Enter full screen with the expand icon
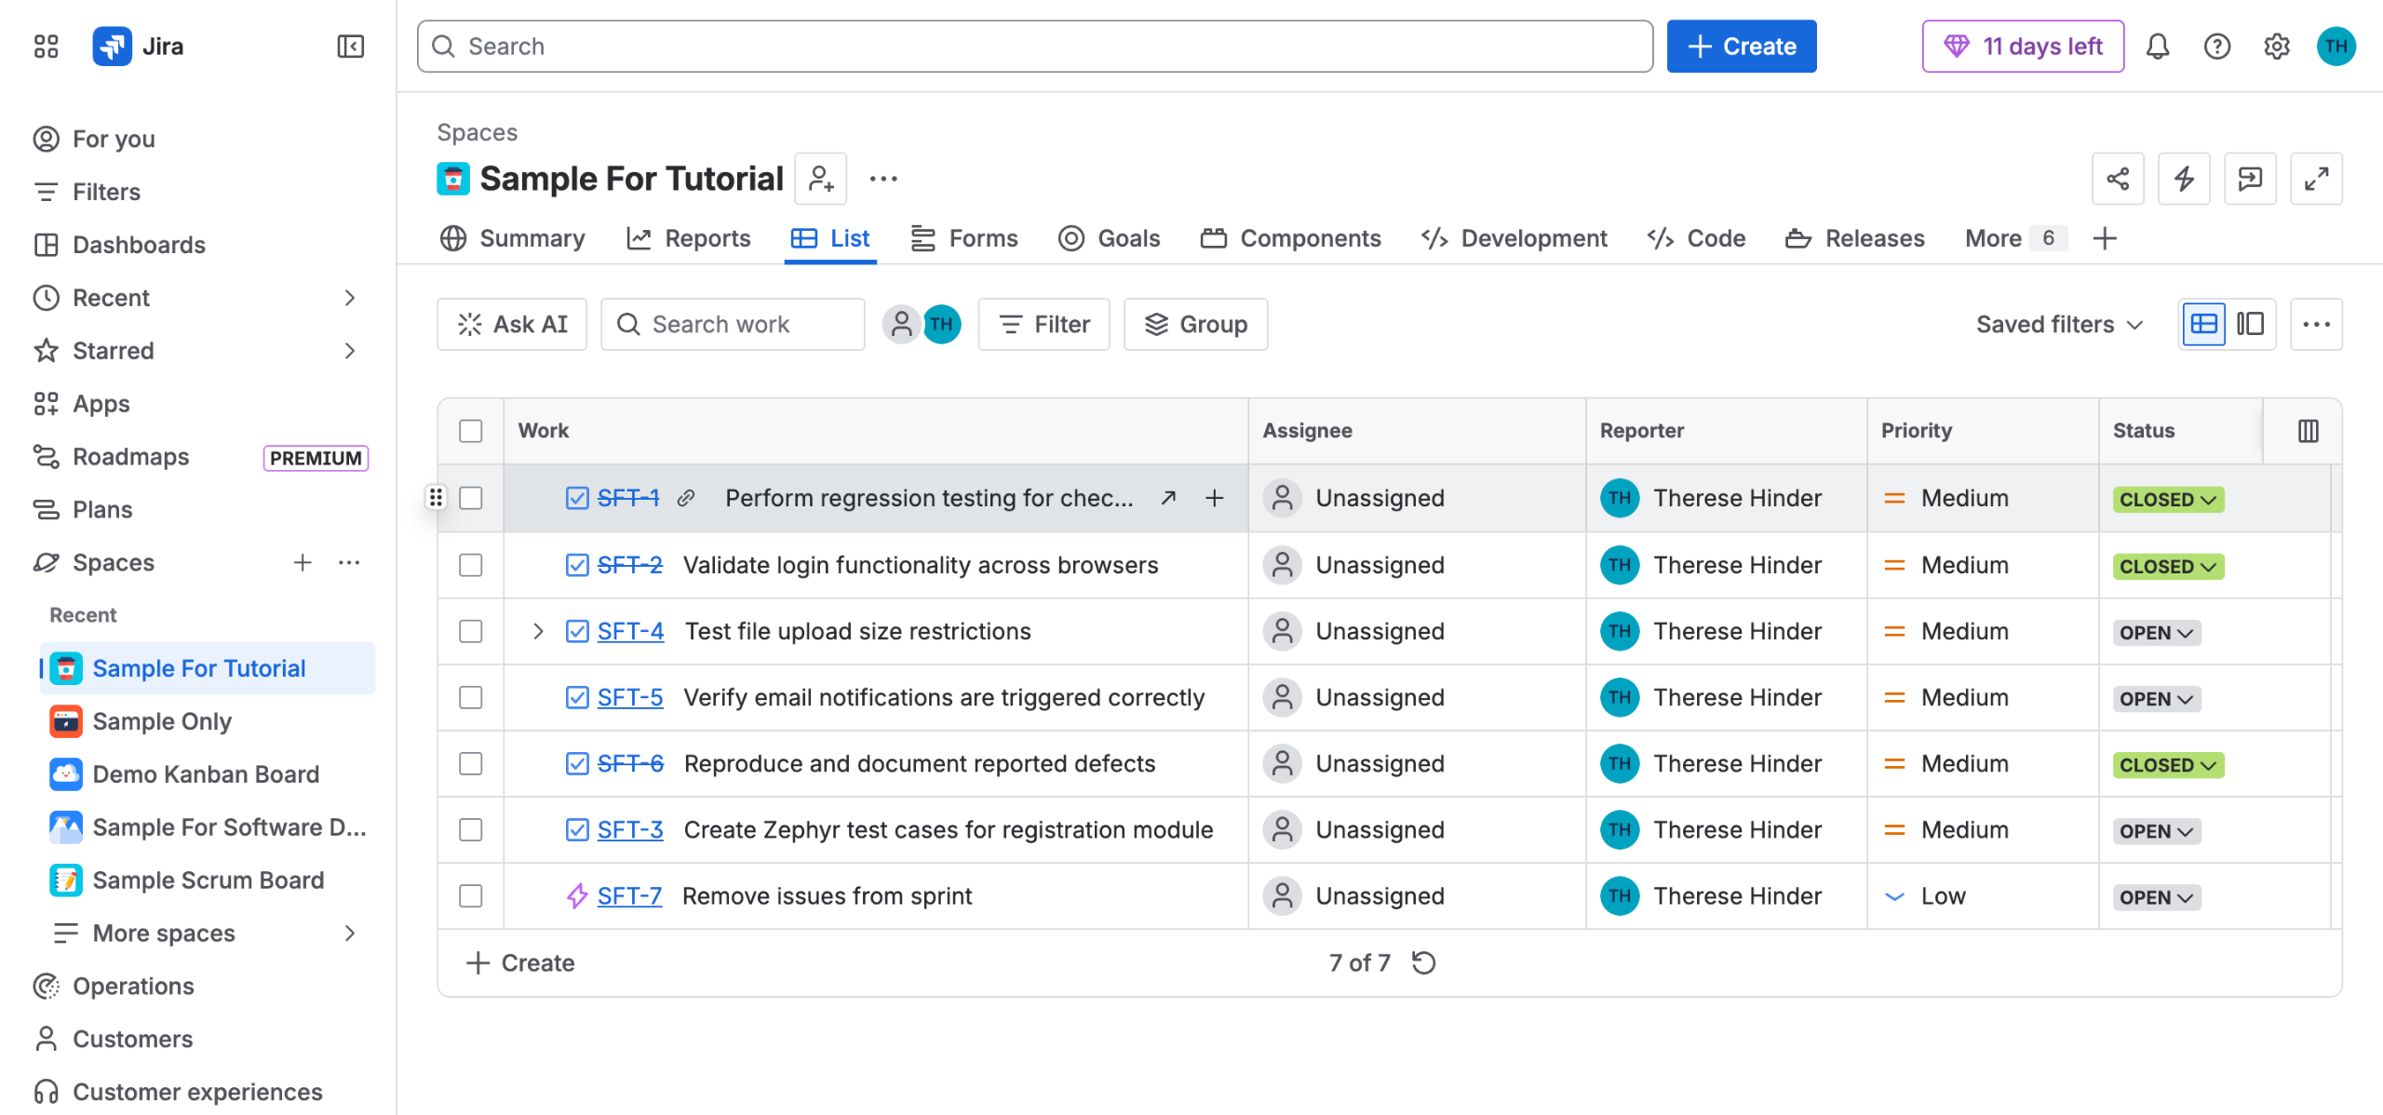The width and height of the screenshot is (2383, 1115). point(2316,179)
